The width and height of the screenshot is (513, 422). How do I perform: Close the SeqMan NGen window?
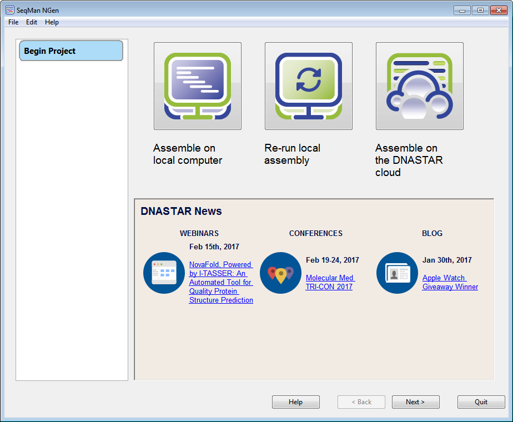499,11
